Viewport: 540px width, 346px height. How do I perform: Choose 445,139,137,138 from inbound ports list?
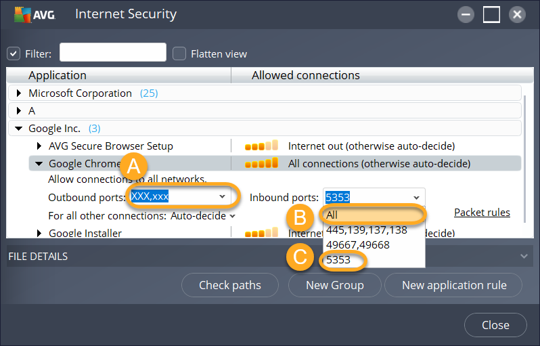(x=366, y=230)
